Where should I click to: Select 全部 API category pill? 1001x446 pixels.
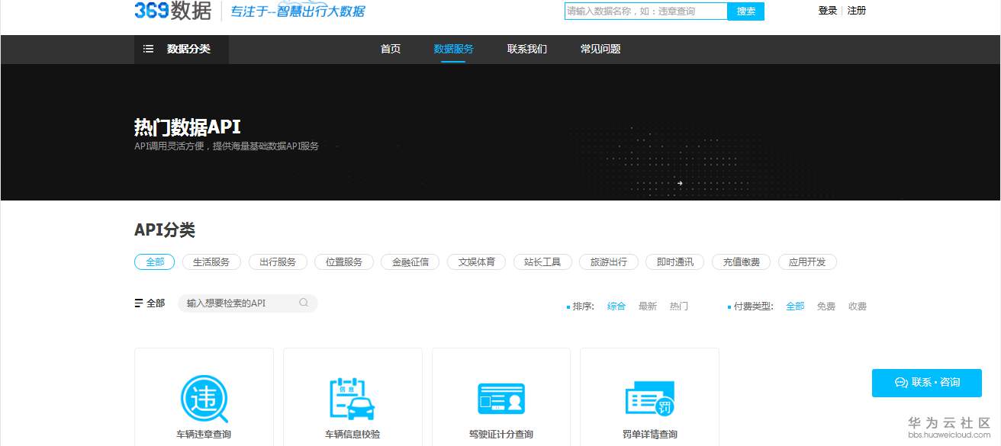(x=155, y=262)
